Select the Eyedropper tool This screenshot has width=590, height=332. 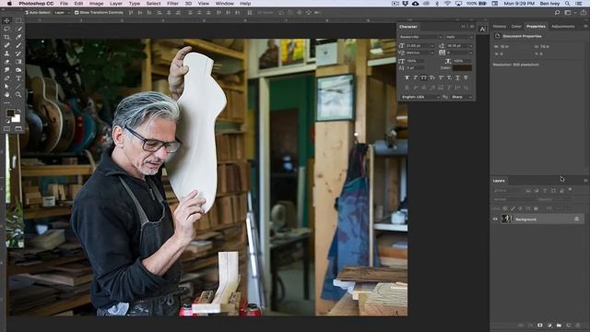point(18,37)
